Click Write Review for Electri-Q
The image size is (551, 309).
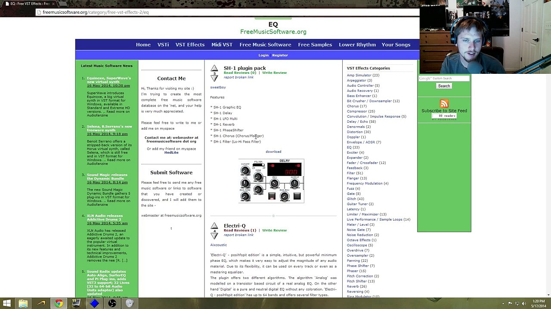(x=274, y=230)
